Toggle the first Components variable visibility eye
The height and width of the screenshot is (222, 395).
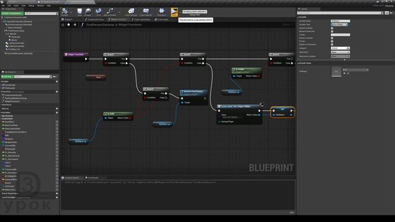[57, 122]
